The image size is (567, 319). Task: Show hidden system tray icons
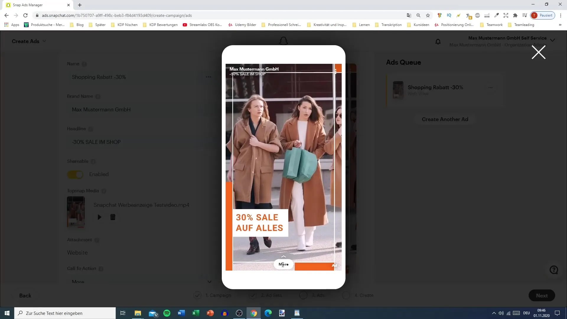(494, 313)
